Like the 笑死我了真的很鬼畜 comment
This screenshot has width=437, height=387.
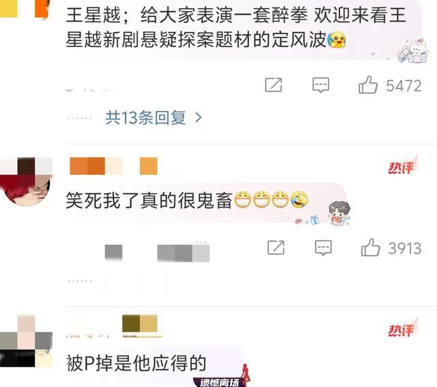pos(370,248)
